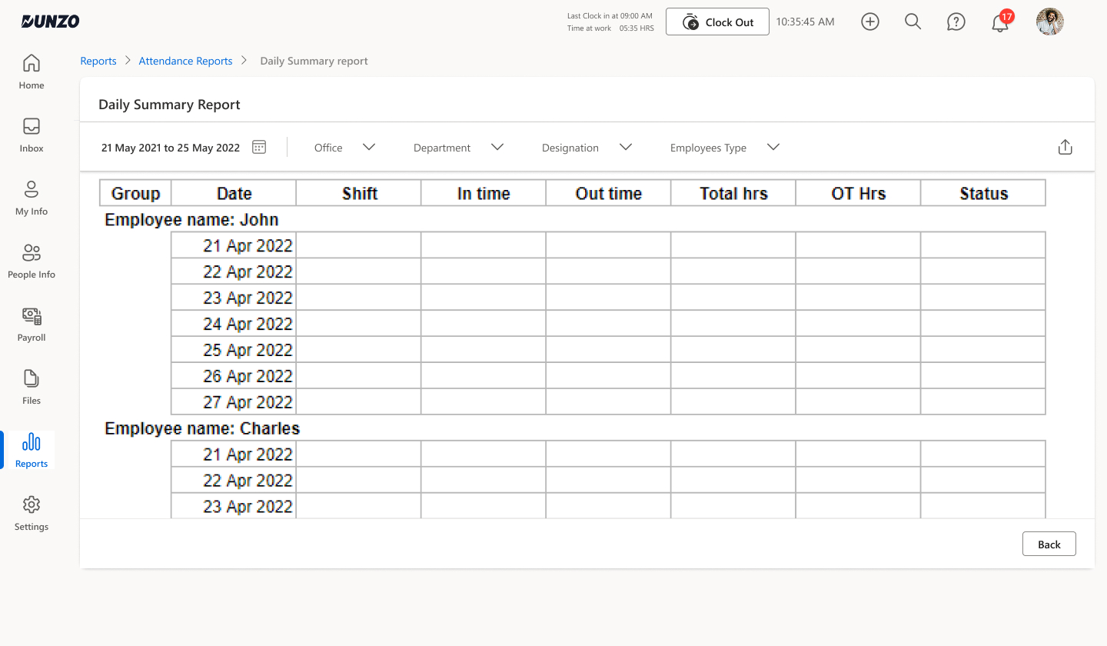Click the Reports breadcrumb link
This screenshot has height=646, width=1107.
click(98, 61)
